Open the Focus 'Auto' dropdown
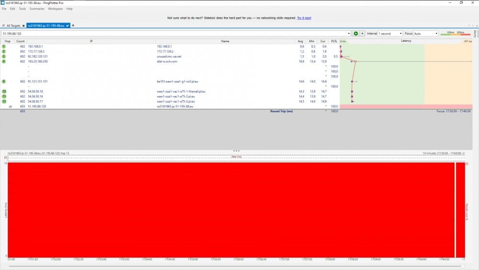The image size is (479, 270). pos(436,34)
